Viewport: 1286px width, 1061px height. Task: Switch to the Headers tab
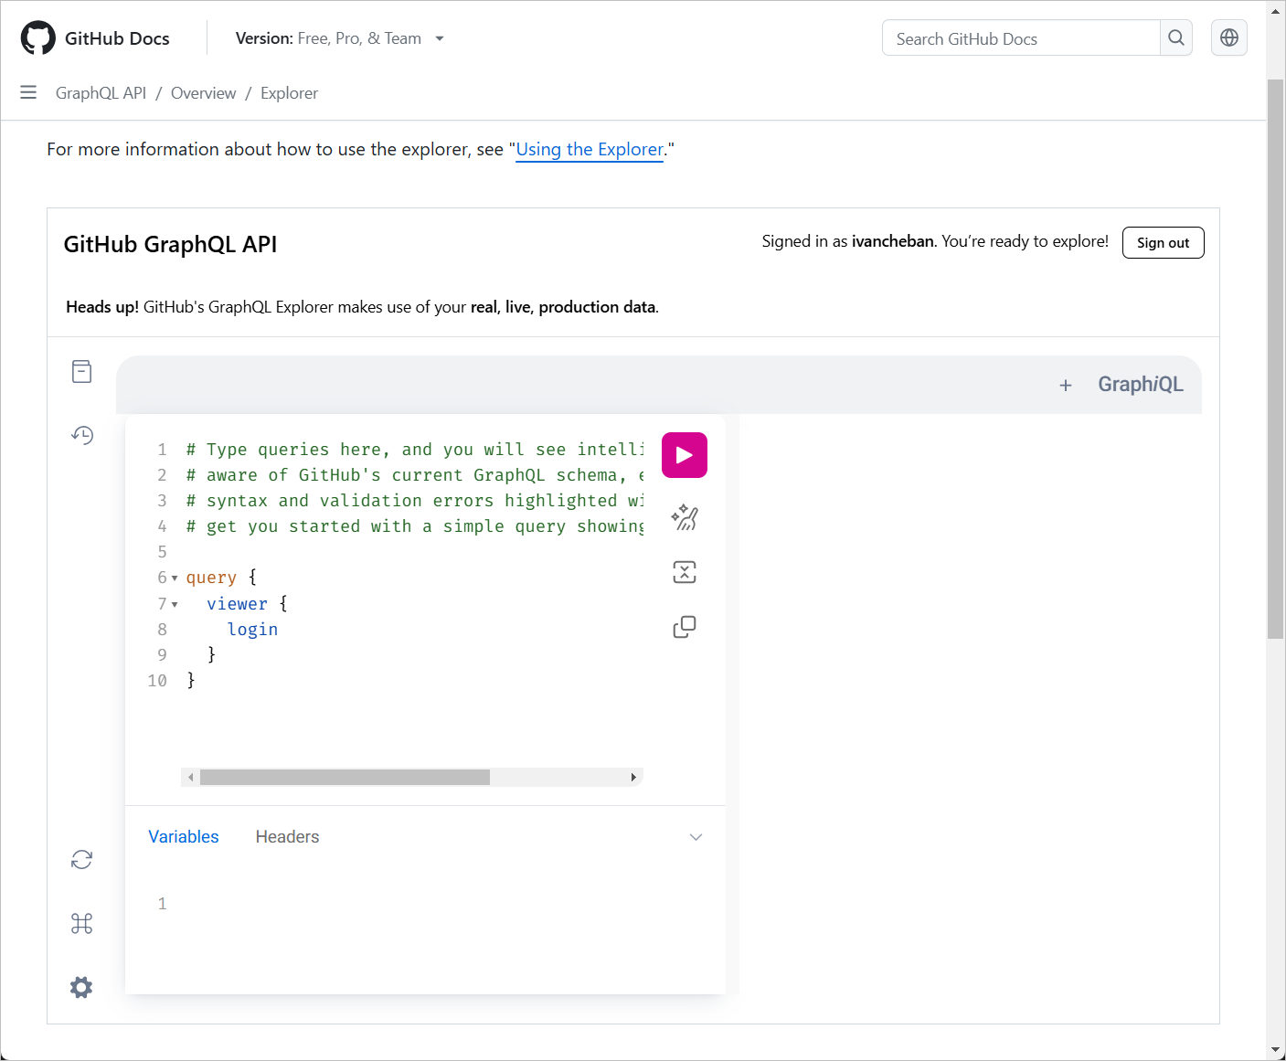pos(287,837)
